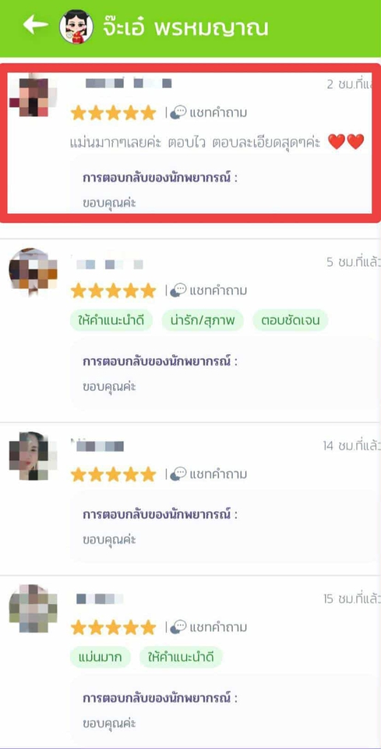Open the fortune teller avatar in header
Viewport: 381px width, 749px height.
tap(76, 27)
